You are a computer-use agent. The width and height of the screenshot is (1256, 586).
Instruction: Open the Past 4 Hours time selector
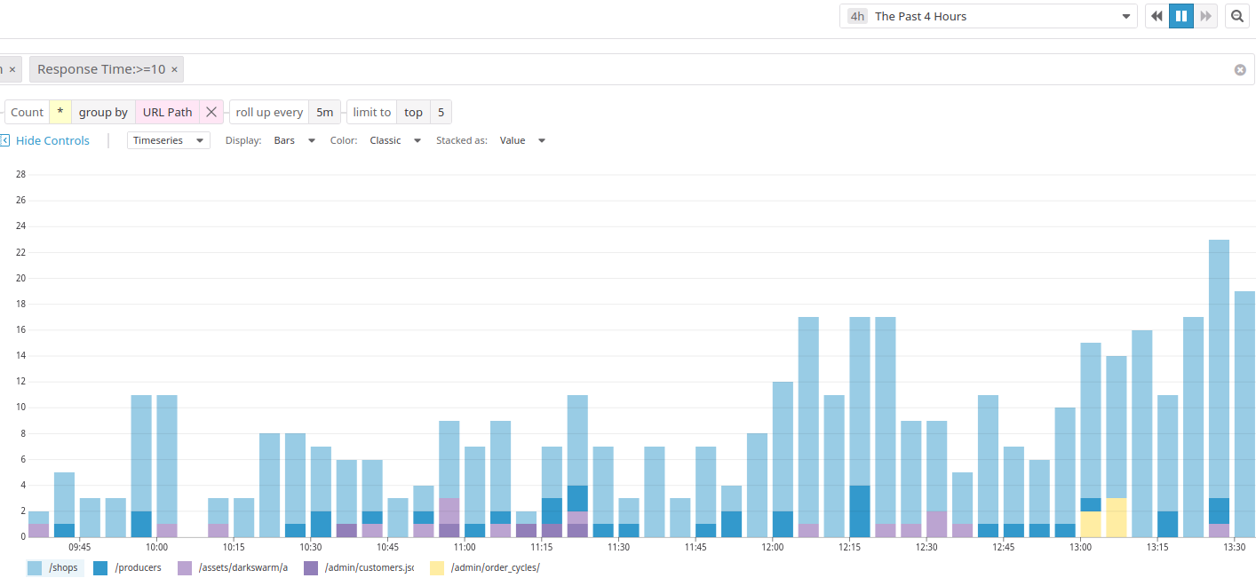tap(989, 16)
